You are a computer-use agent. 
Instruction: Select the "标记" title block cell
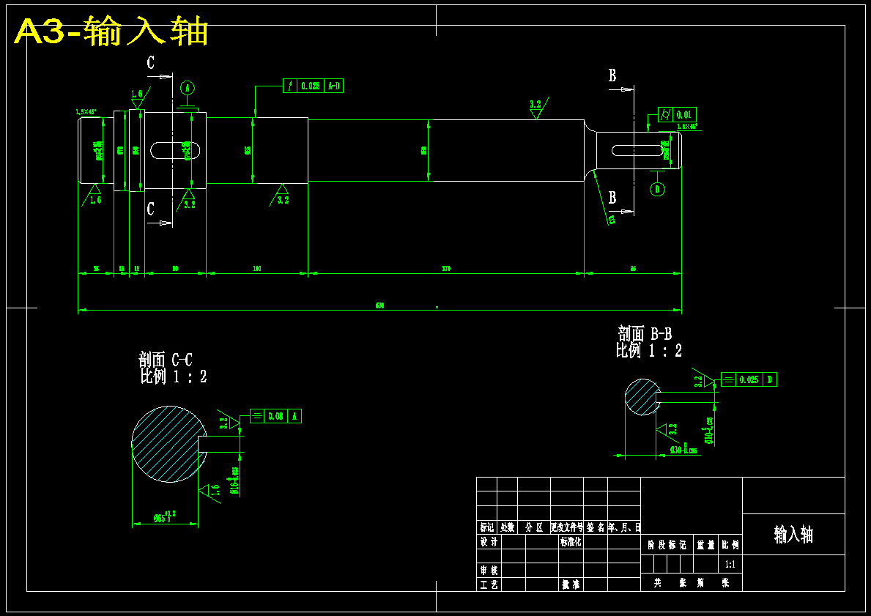point(486,527)
